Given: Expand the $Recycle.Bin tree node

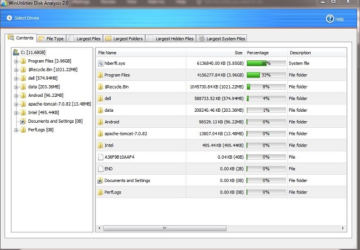Looking at the screenshot, I should tap(16, 70).
